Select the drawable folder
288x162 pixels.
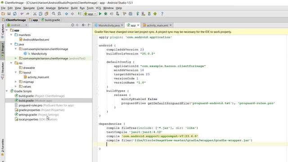tap(27, 67)
